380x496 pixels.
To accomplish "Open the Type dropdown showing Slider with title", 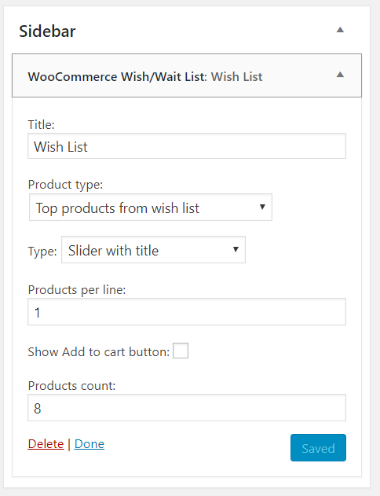I will (153, 250).
